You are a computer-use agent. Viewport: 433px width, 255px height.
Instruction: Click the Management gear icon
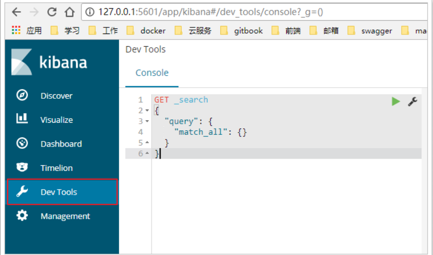coord(22,215)
